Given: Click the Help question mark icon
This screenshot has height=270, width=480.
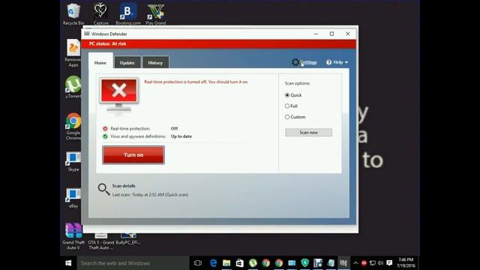Looking at the screenshot, I should pyautogui.click(x=328, y=62).
